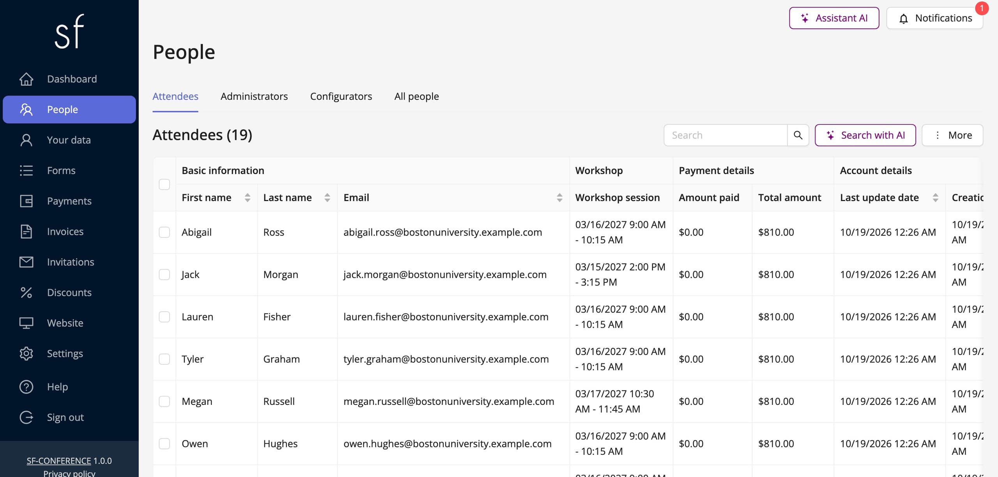
Task: Sort by Last update date arrows
Action: (935, 198)
